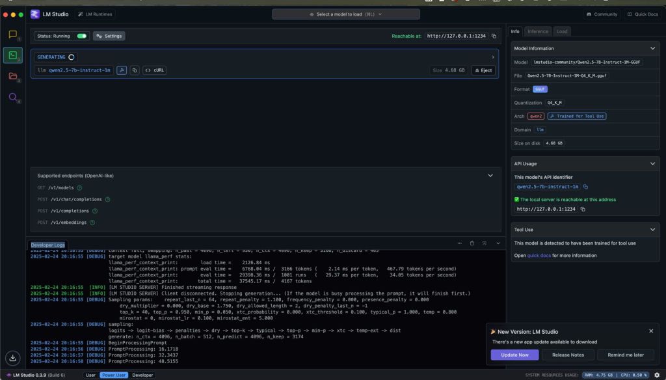Open the Discover search section in sidebar
Viewport: 666px width, 380px height.
pos(13,97)
